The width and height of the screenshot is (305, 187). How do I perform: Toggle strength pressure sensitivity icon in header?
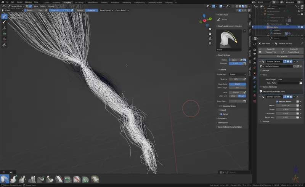[x=72, y=10]
